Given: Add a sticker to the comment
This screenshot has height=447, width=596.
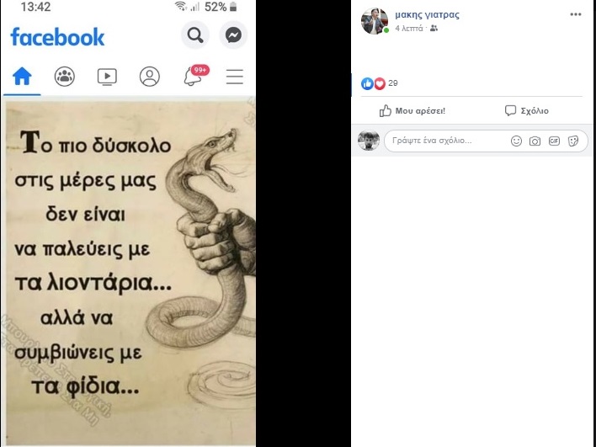Looking at the screenshot, I should 573,141.
